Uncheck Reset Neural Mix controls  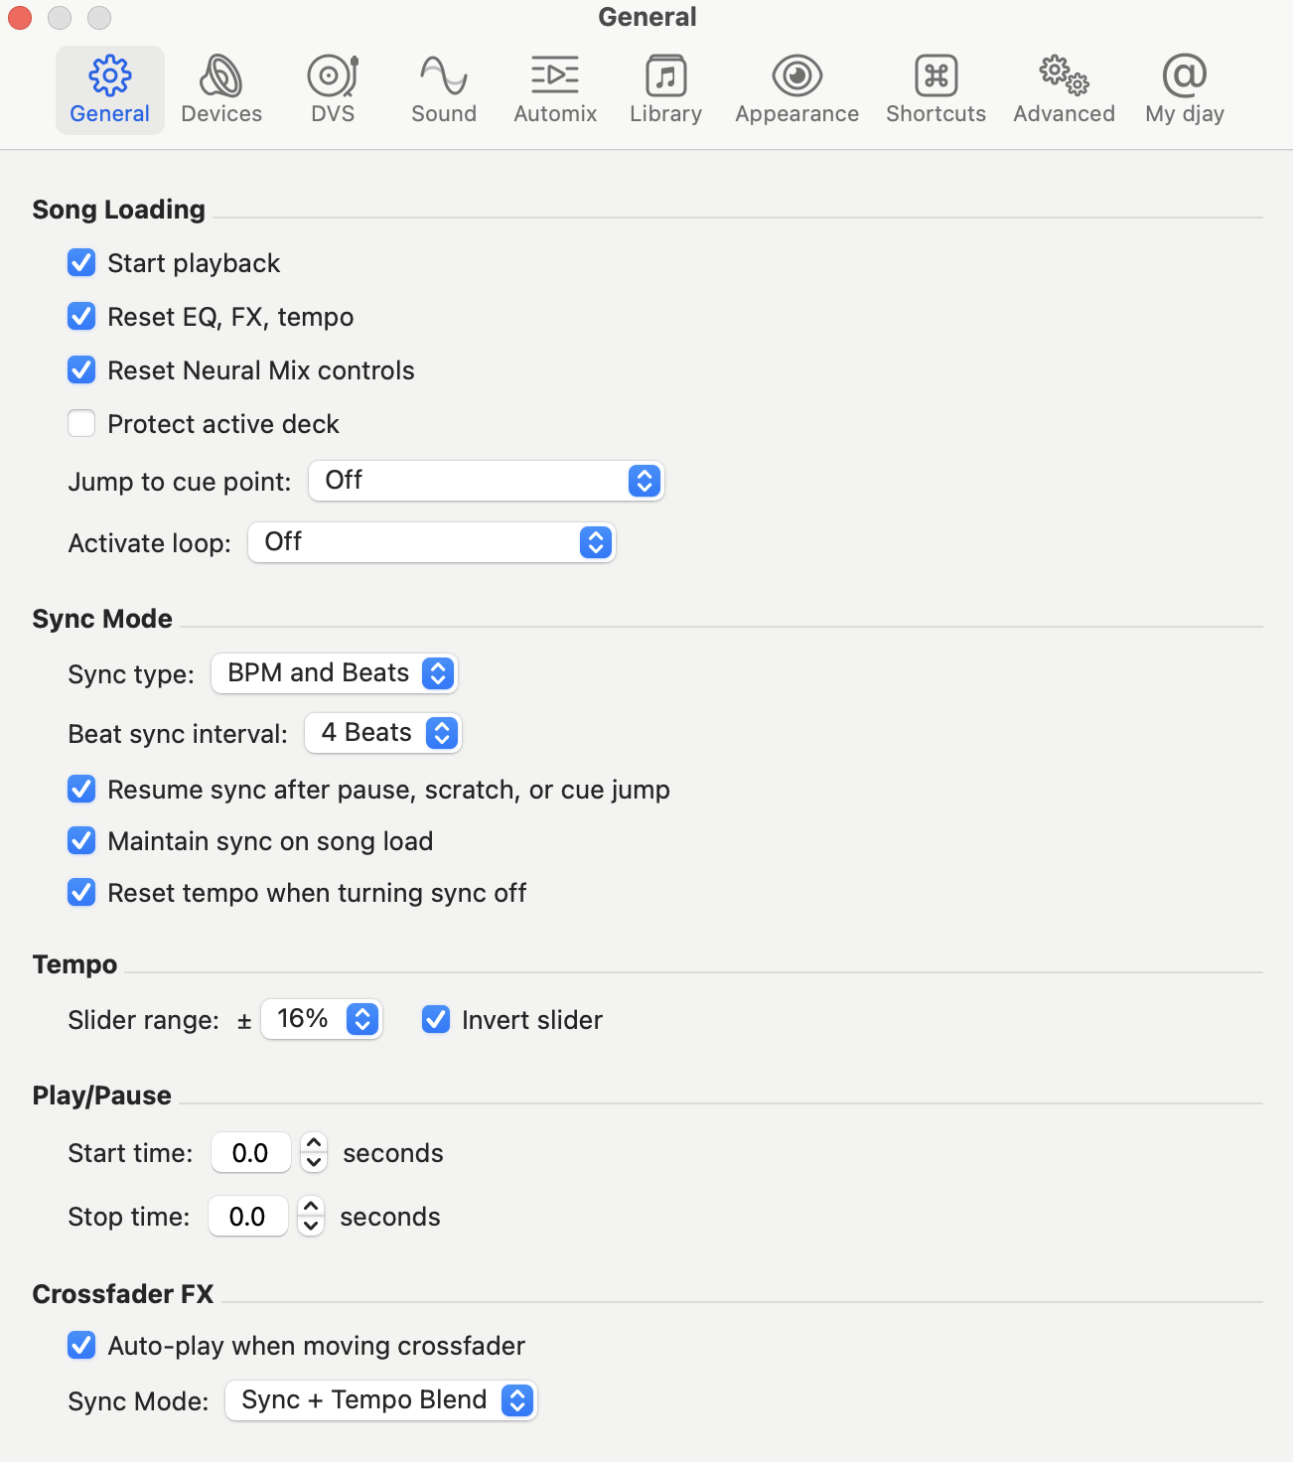coord(81,369)
